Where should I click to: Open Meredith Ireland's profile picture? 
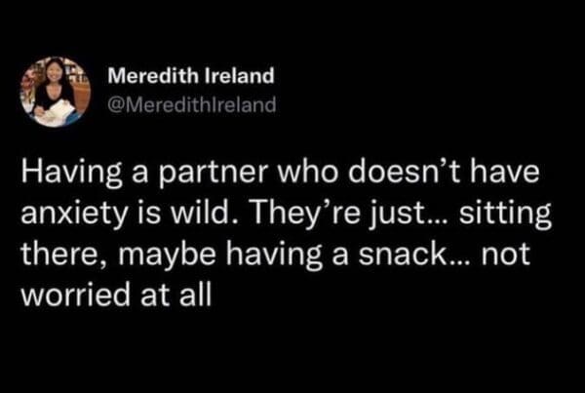point(56,90)
